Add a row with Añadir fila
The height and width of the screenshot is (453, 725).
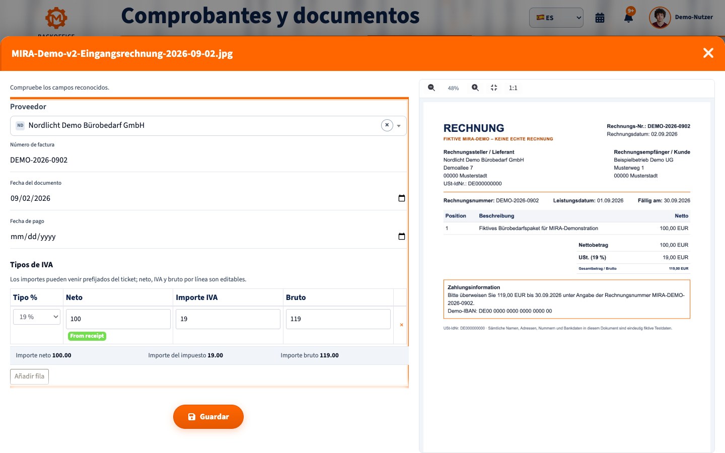pyautogui.click(x=29, y=376)
